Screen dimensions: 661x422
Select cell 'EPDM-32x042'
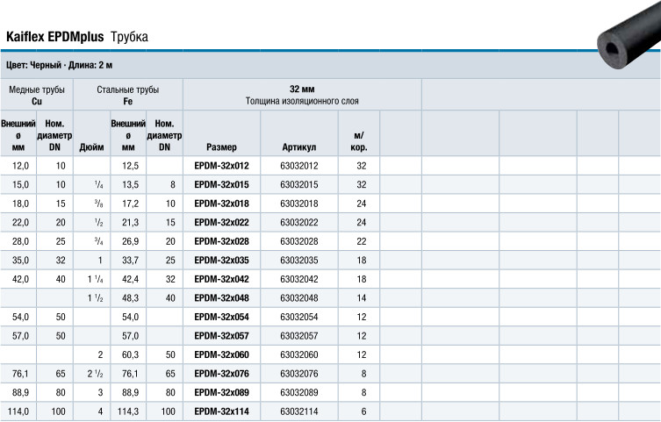221,279
